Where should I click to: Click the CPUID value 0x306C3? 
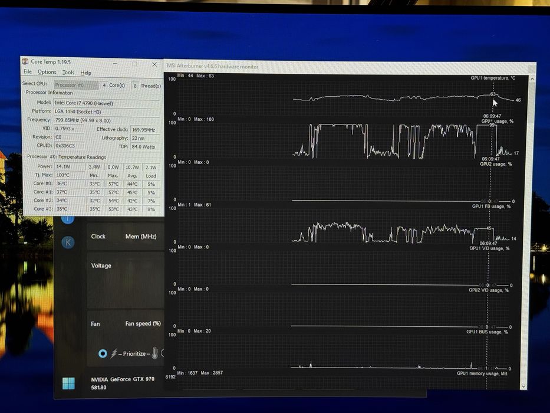[69, 145]
